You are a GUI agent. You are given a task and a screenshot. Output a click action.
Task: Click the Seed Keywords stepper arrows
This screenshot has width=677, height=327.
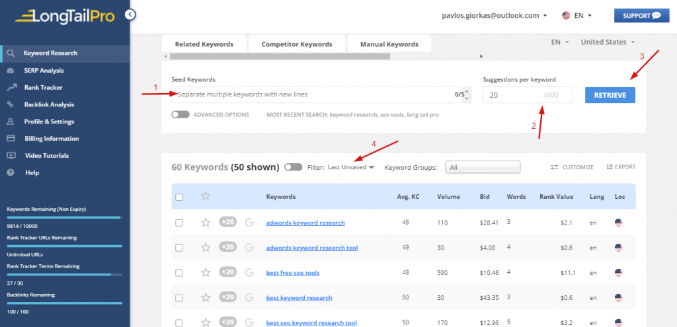tap(466, 94)
